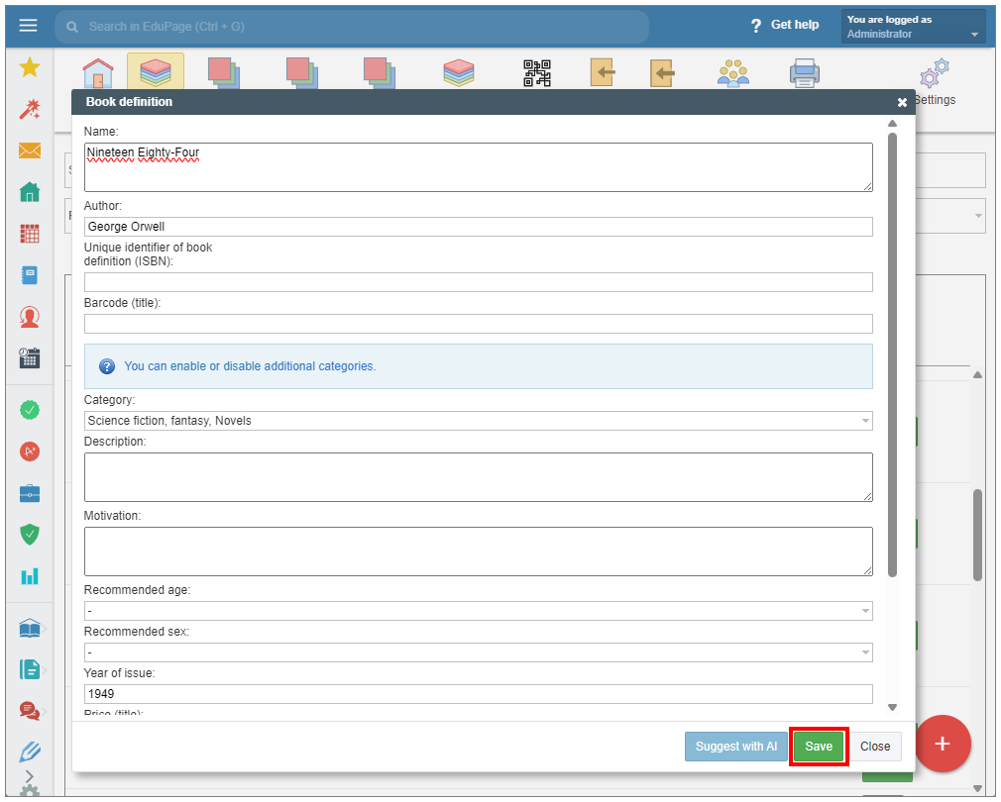This screenshot has height=802, width=1001.
Task: Click the Suggest with AI button
Action: (x=735, y=747)
